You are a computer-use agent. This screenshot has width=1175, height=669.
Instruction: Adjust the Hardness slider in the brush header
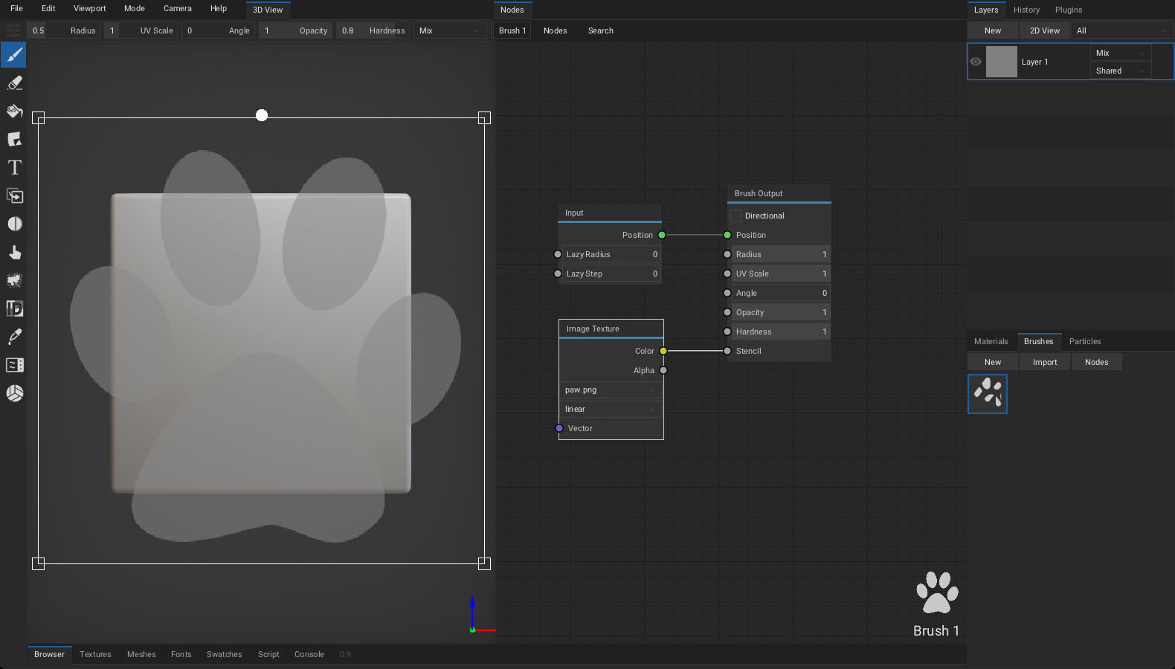[373, 30]
